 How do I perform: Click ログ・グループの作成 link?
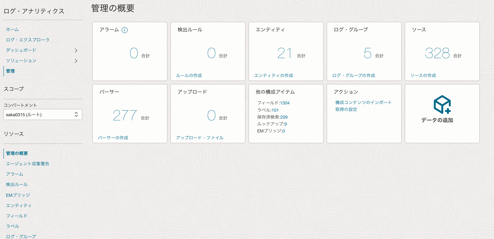[354, 75]
